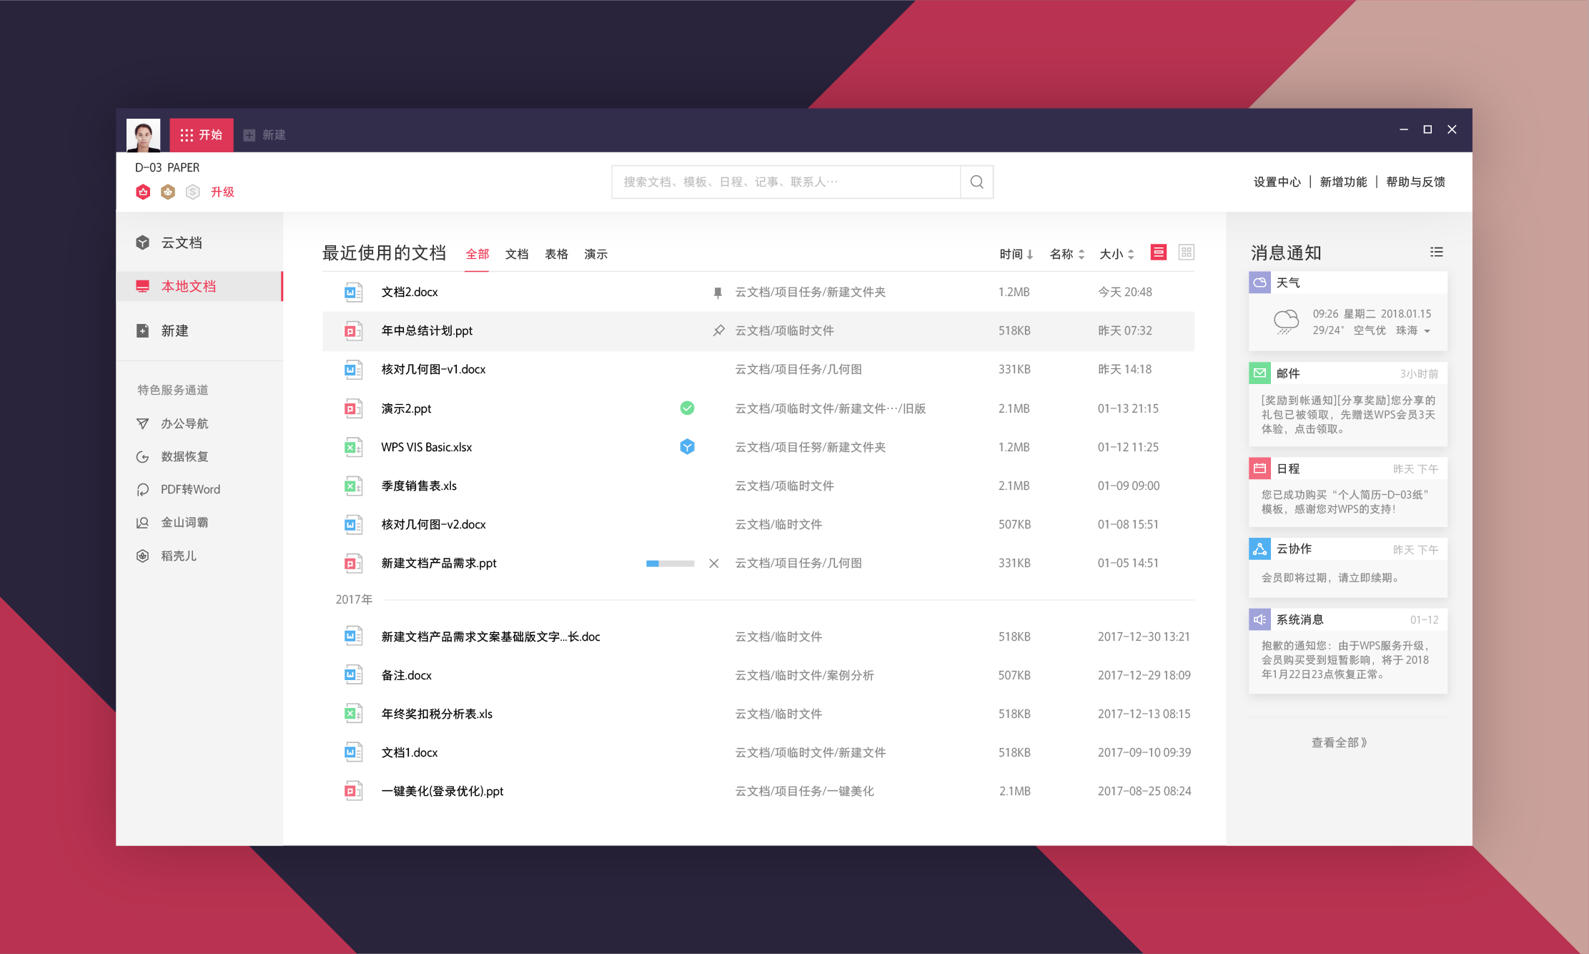Viewport: 1589px width, 954px height.
Task: Click the search magnifier icon
Action: [x=976, y=182]
